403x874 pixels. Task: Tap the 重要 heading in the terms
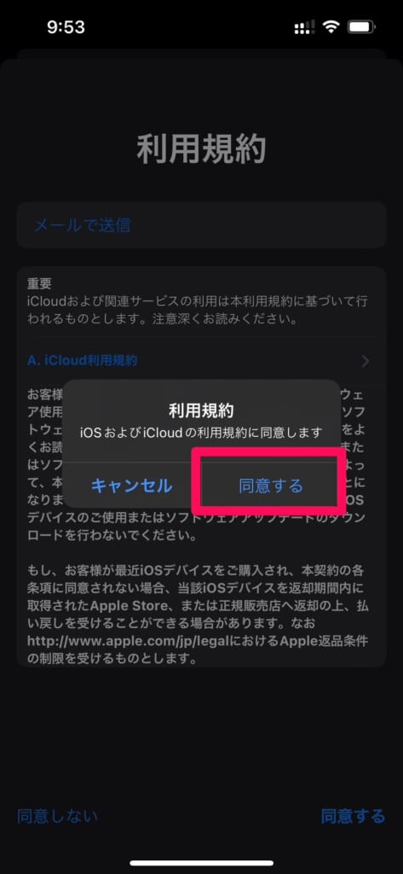39,283
